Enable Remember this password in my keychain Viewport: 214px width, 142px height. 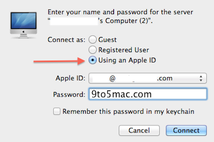[57, 111]
